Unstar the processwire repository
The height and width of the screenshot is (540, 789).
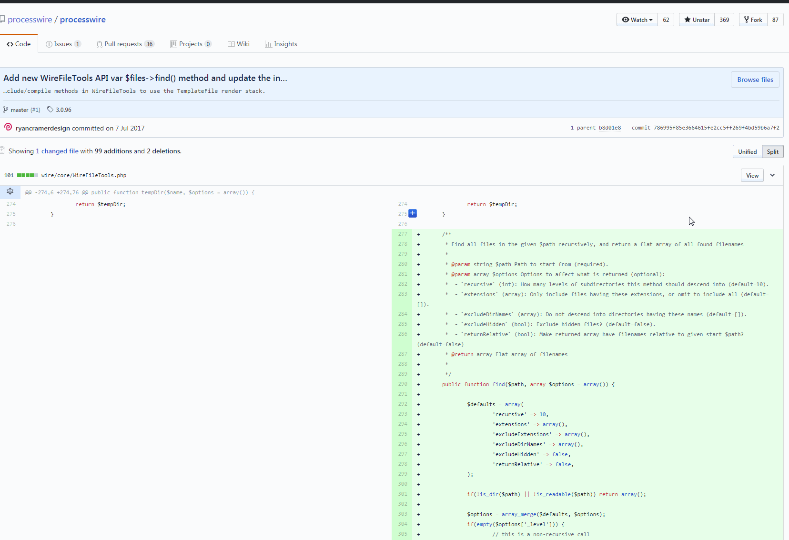[x=697, y=20]
